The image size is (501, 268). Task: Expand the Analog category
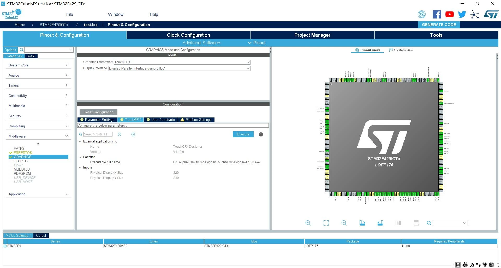click(x=38, y=75)
